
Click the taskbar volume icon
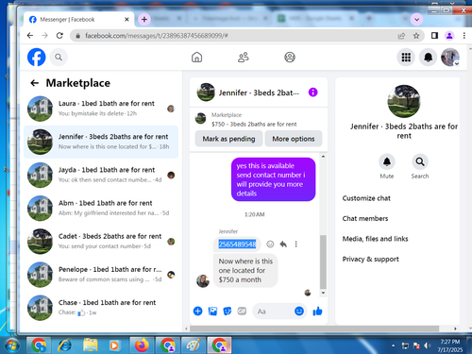coord(427,346)
